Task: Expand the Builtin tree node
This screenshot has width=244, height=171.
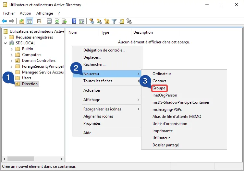Action: pyautogui.click(x=11, y=49)
